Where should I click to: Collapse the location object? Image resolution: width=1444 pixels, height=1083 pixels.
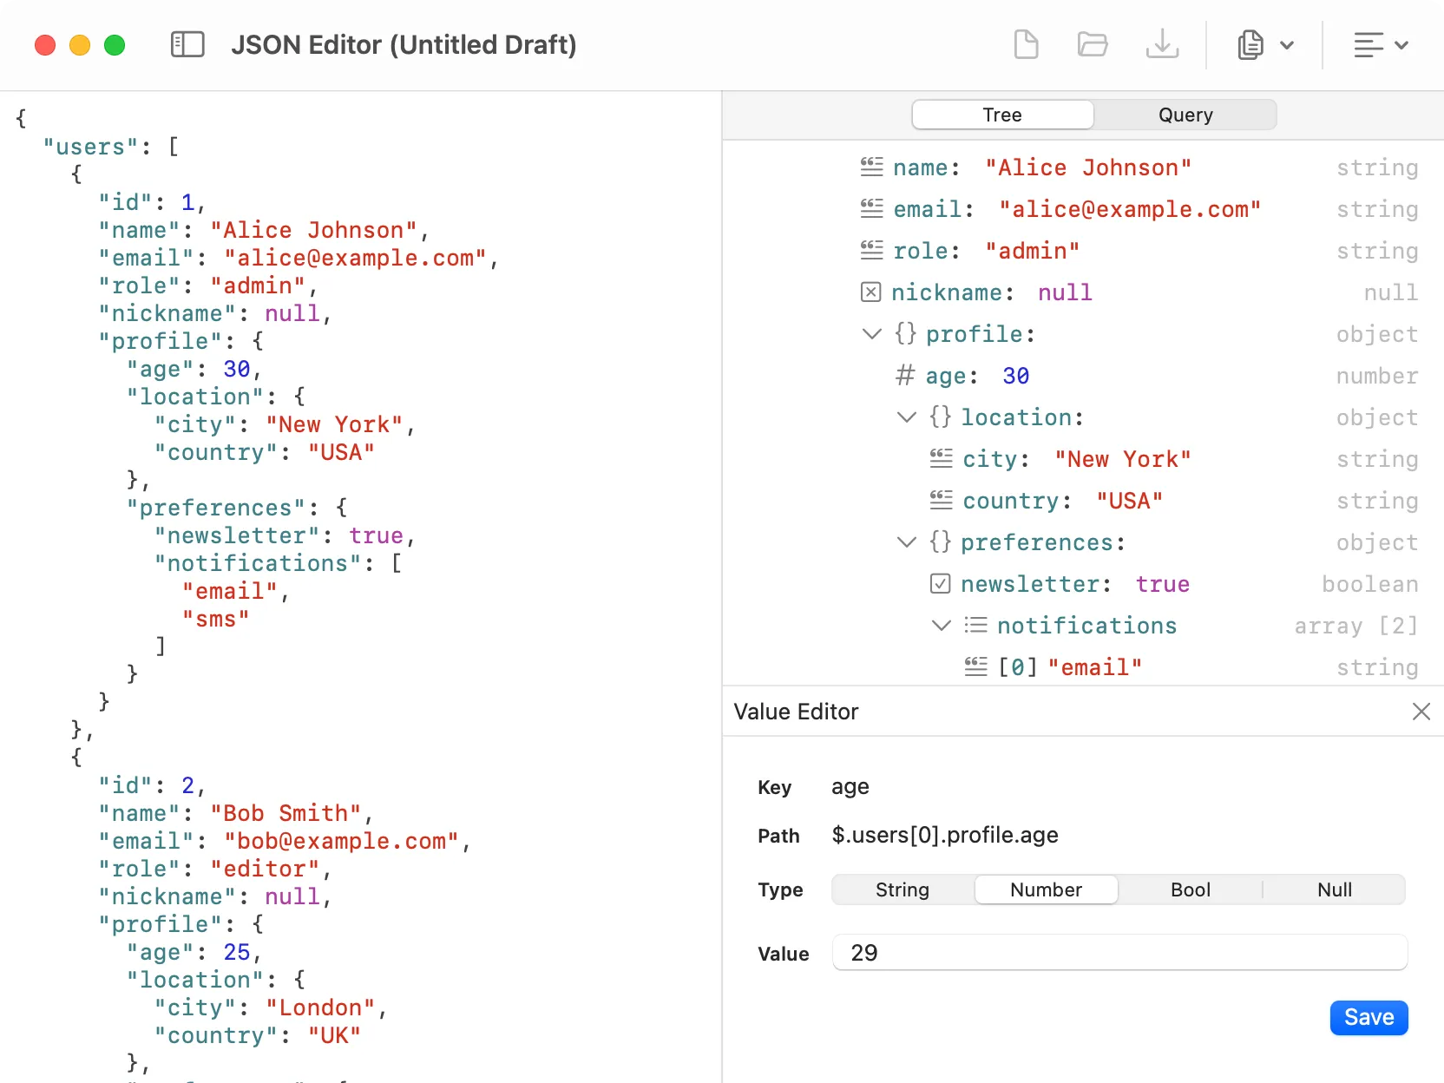[906, 417]
